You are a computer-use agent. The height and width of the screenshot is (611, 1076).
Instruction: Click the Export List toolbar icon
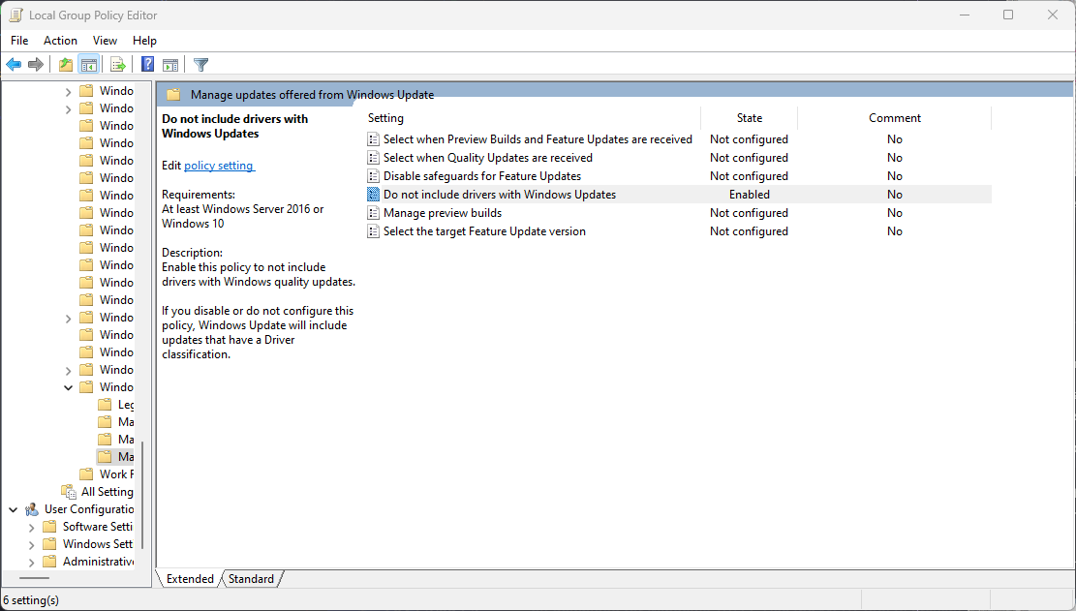117,65
